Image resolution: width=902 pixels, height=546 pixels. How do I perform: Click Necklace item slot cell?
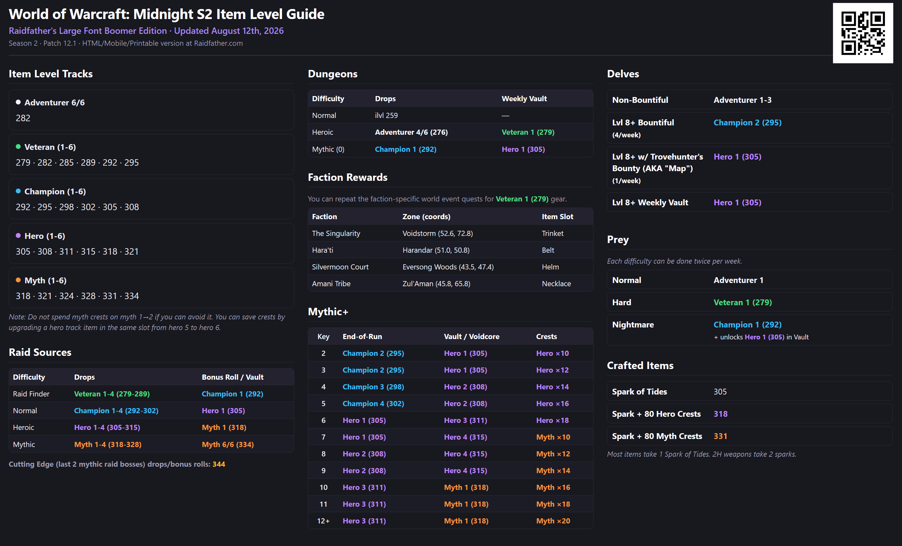click(x=556, y=284)
